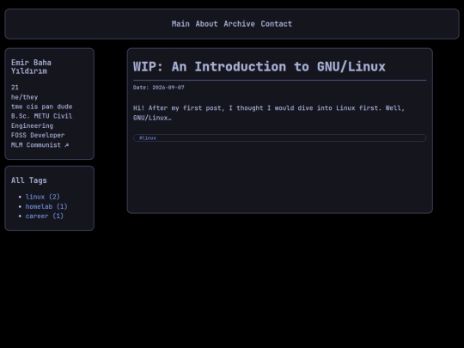Viewport: 464px width, 348px height.
Task: Open the Archive page
Action: 239,24
